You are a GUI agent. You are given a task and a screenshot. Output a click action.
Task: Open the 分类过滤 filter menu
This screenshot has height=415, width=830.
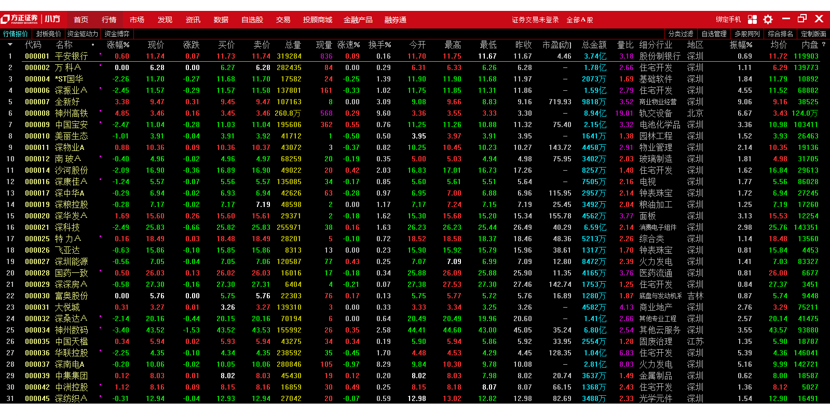681,34
